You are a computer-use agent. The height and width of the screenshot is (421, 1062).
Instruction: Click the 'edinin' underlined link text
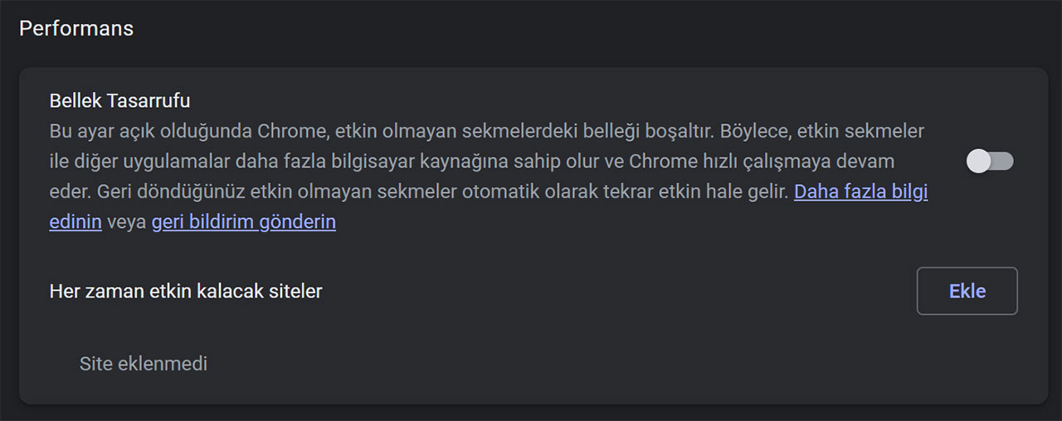click(76, 222)
